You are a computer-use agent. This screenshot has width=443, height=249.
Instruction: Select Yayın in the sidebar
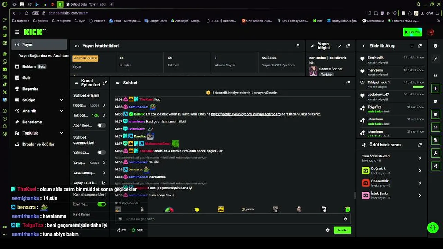[39, 45]
